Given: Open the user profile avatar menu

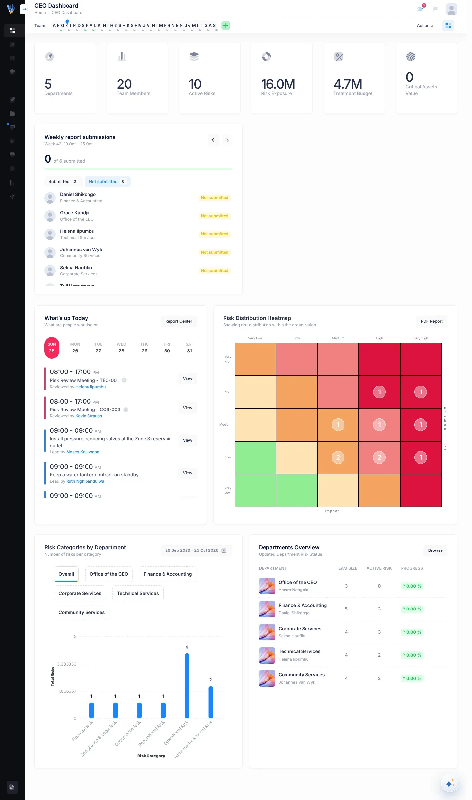Looking at the screenshot, I should click(x=451, y=9).
